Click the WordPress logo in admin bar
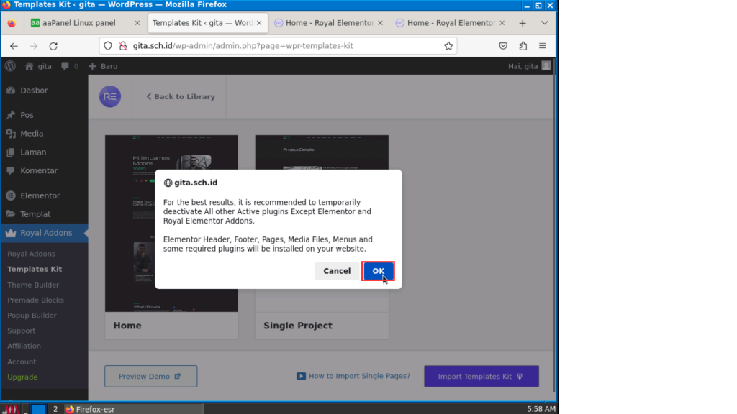This screenshot has width=737, height=414. [10, 66]
